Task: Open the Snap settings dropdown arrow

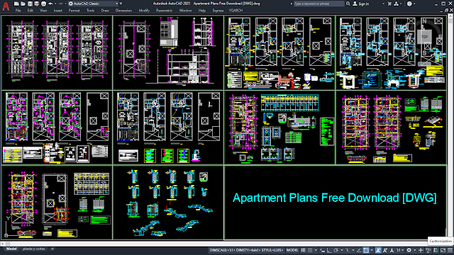Action: pos(316,250)
